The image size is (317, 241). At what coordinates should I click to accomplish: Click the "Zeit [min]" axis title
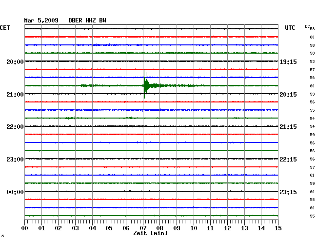[x=150, y=233]
